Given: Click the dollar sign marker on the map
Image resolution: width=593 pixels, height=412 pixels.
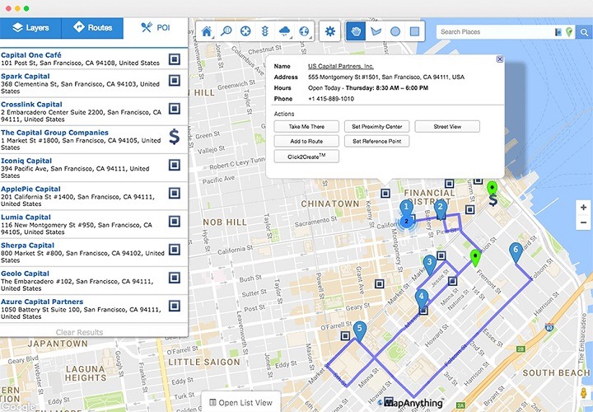Looking at the screenshot, I should tap(493, 199).
